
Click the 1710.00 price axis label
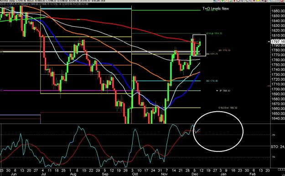click(278, 84)
